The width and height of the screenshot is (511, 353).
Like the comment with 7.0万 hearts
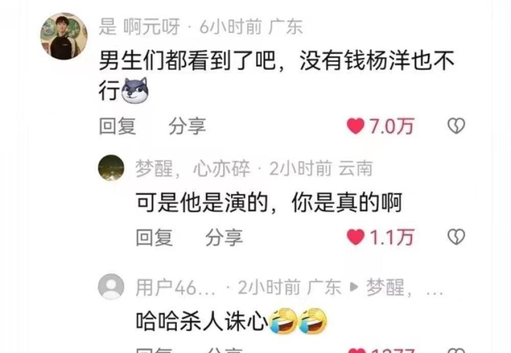(355, 126)
